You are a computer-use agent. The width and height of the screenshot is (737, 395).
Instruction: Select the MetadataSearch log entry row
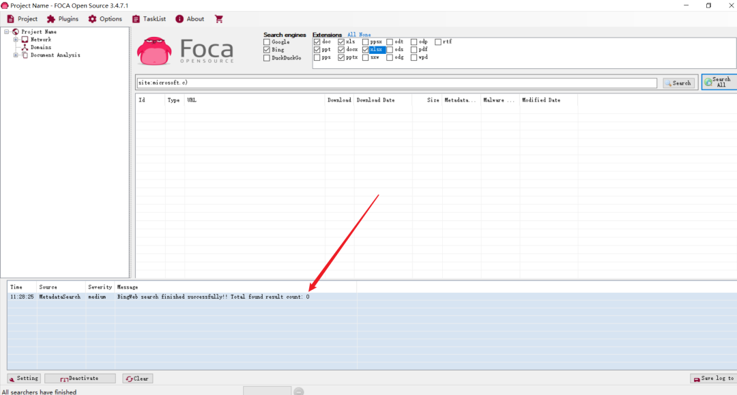[x=372, y=297]
